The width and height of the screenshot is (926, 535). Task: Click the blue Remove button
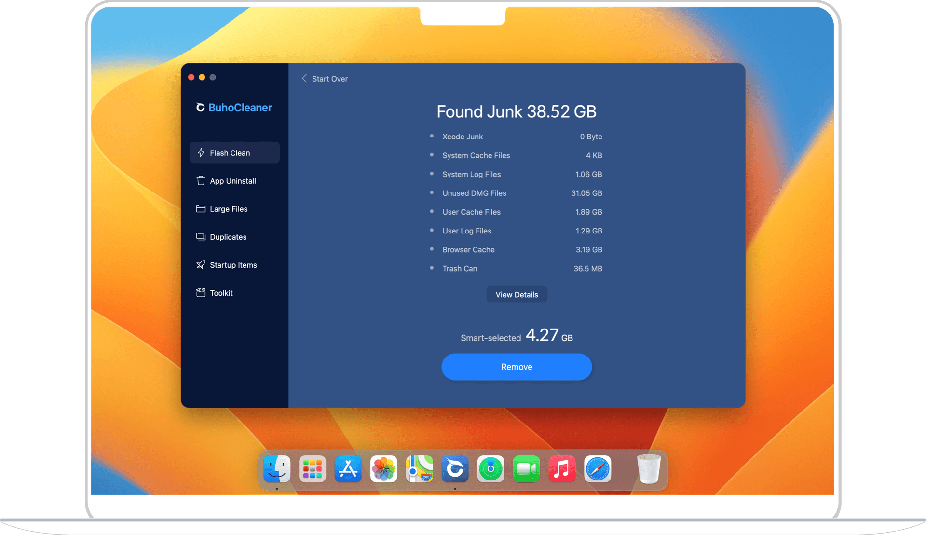[517, 367]
